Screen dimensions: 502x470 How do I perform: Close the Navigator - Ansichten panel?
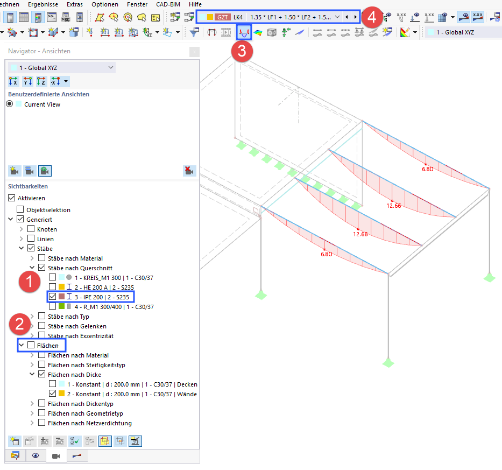pos(194,52)
